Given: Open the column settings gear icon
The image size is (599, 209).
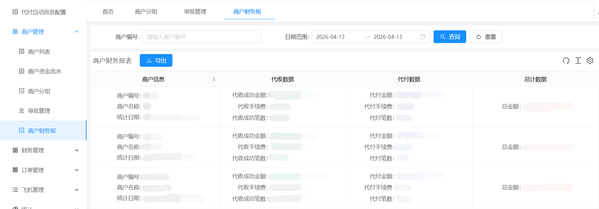Looking at the screenshot, I should tap(590, 60).
